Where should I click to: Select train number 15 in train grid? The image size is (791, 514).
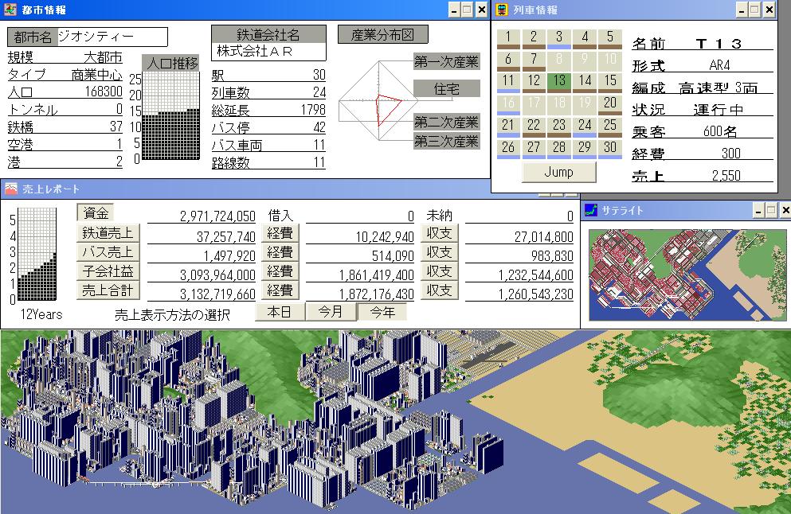[x=610, y=83]
